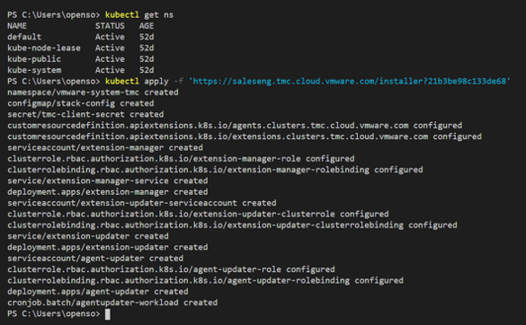Click the 'kube-public' namespace name
The height and width of the screenshot is (325, 526).
(x=34, y=59)
